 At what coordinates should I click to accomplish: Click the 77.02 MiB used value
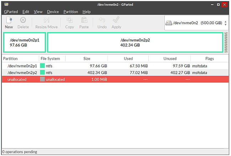point(139,73)
